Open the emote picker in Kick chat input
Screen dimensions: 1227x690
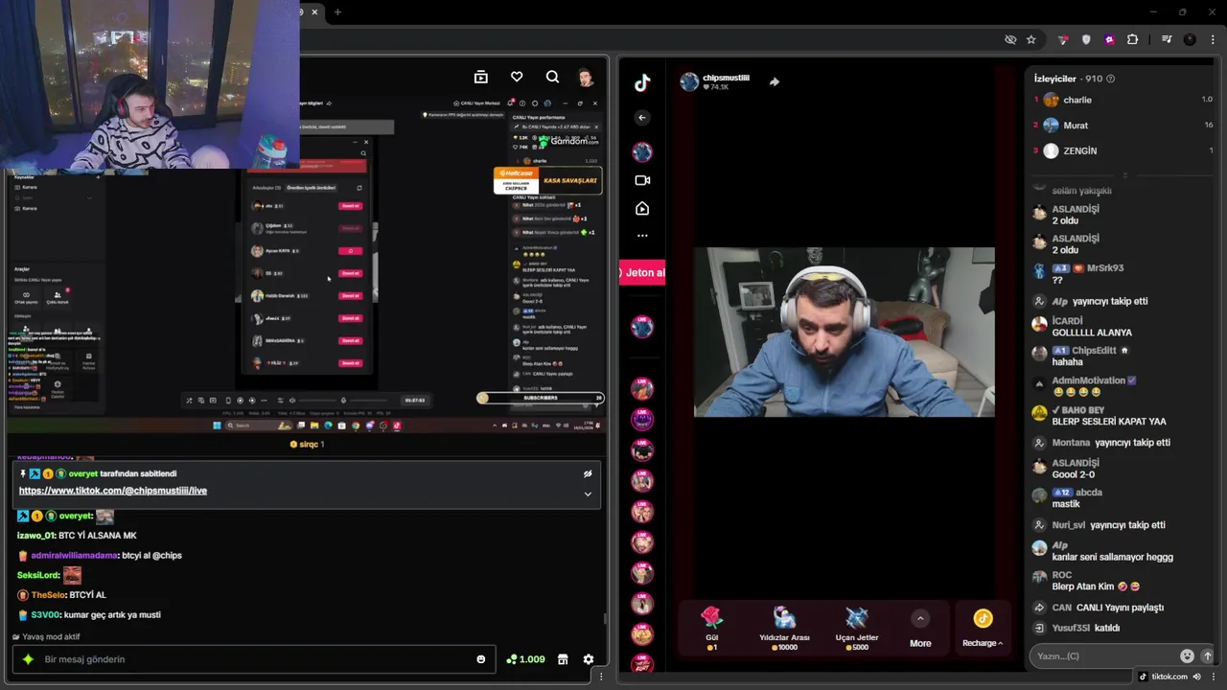(480, 659)
